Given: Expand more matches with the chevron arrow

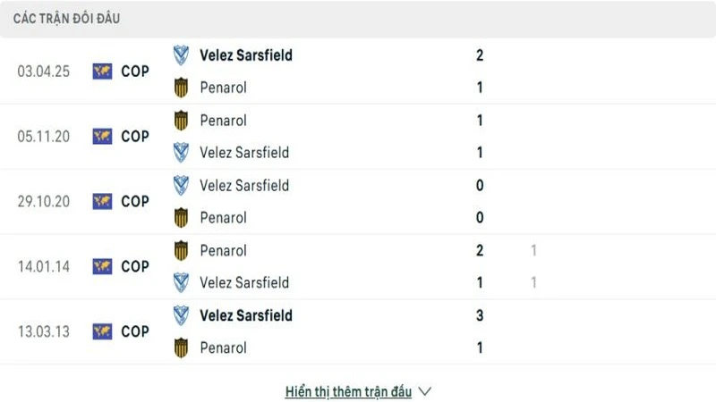Looking at the screenshot, I should (x=425, y=391).
